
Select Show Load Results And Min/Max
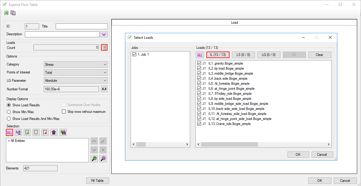point(9,119)
